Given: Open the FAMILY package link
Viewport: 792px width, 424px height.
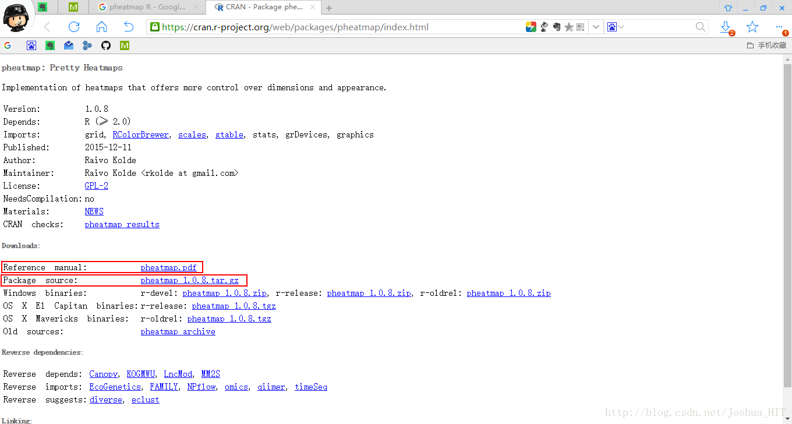Looking at the screenshot, I should (164, 387).
